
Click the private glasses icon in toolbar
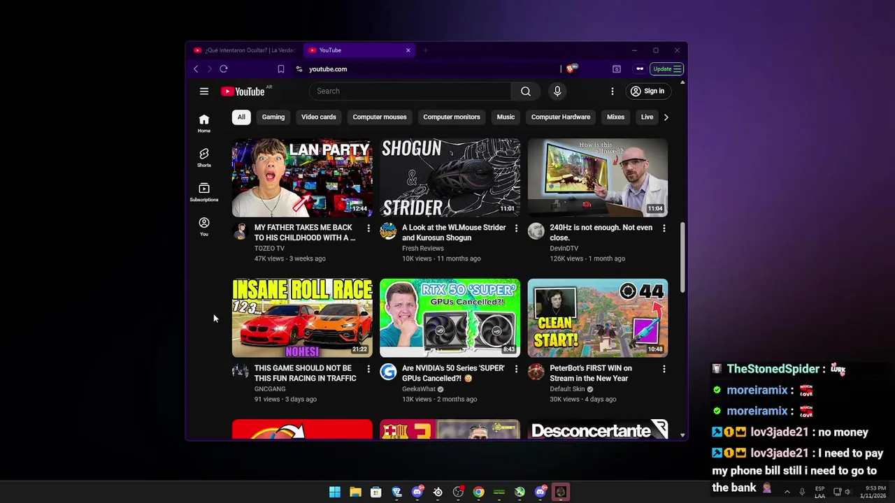pyautogui.click(x=640, y=69)
